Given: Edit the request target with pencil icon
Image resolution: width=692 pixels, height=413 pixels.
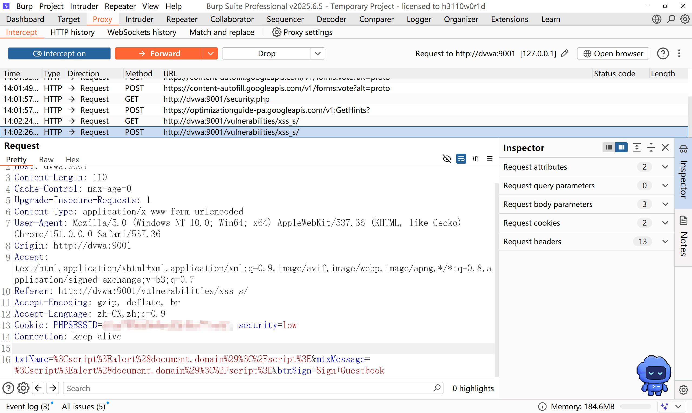Looking at the screenshot, I should (x=565, y=54).
